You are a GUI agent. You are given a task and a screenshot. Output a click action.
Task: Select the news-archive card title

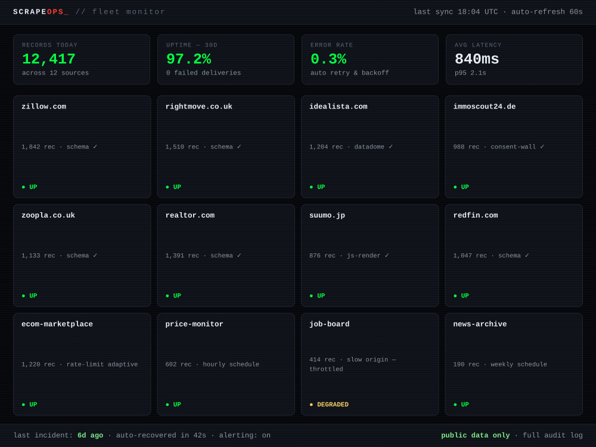[x=480, y=324]
